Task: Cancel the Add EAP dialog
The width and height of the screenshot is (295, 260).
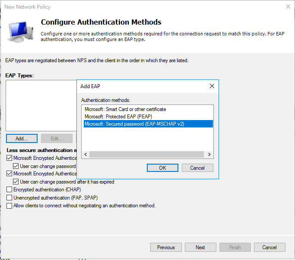Action: (x=197, y=168)
